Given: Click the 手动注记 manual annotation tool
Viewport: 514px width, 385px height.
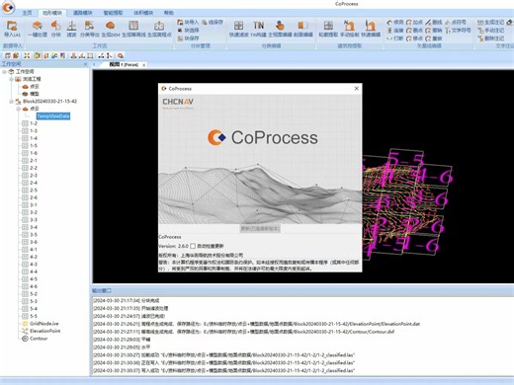Looking at the screenshot, I should coord(491,31).
